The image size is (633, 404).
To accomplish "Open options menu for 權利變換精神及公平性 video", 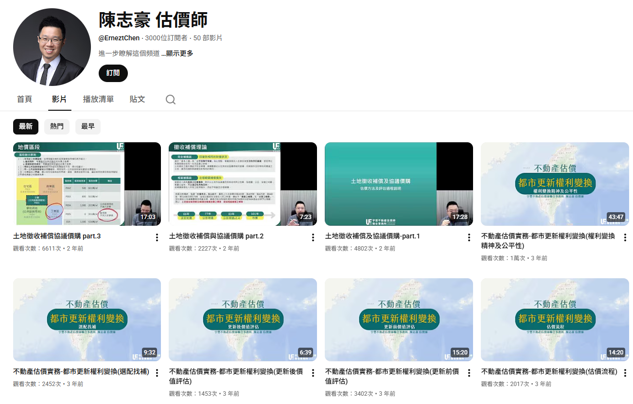I will [x=624, y=237].
